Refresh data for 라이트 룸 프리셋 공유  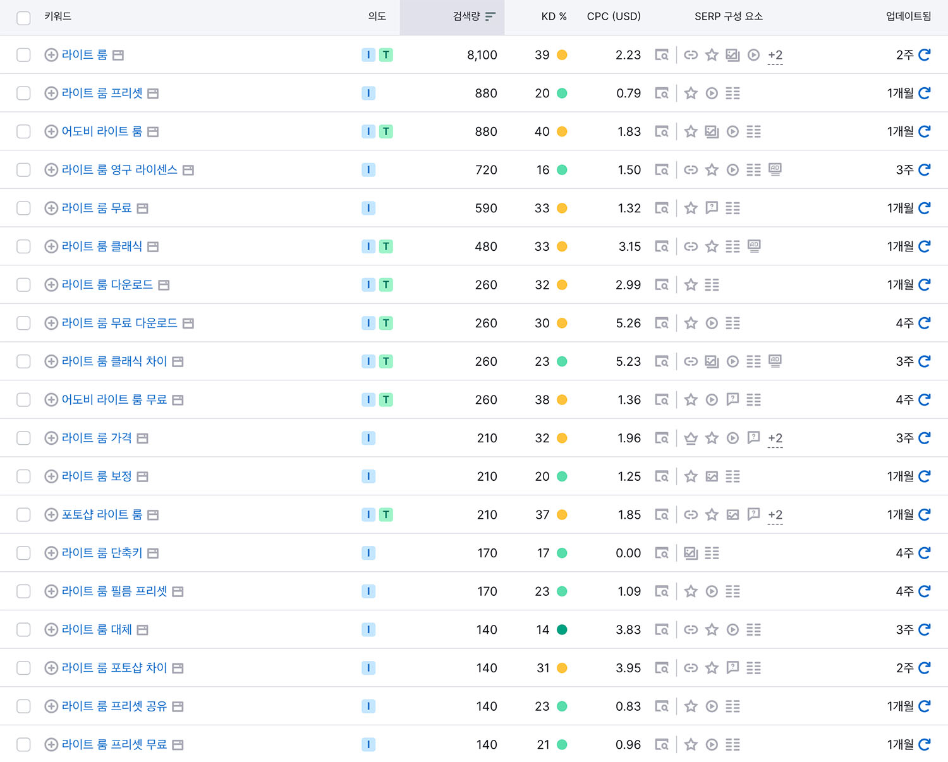pyautogui.click(x=924, y=706)
